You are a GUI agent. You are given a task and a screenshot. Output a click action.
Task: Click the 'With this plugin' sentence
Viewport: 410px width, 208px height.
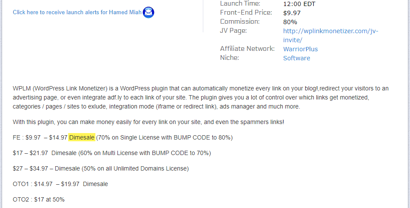click(x=148, y=122)
